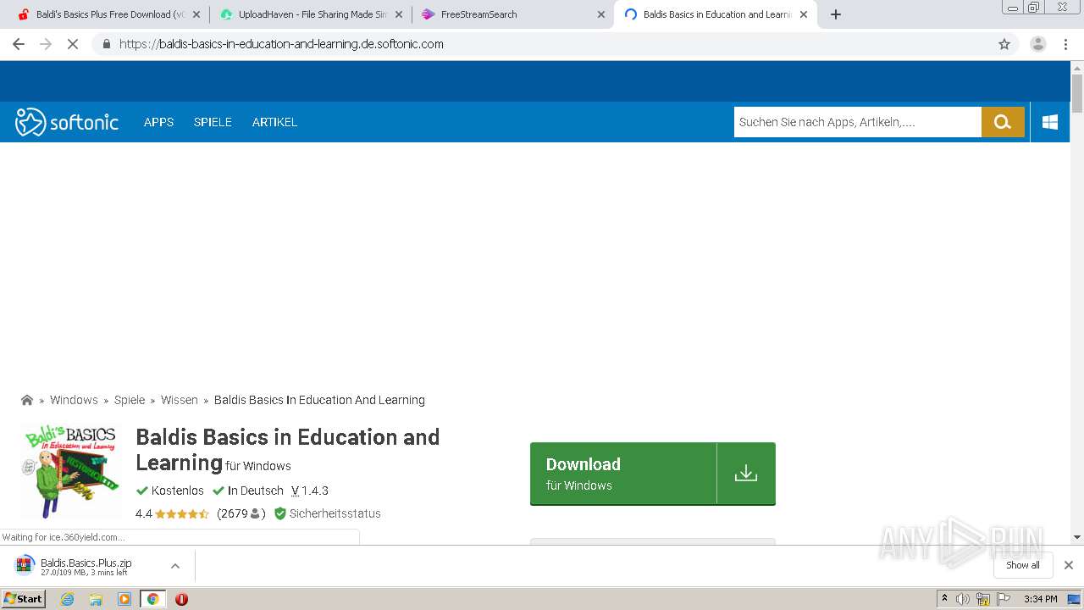Click the address bar URL
1084x610 pixels.
281,44
